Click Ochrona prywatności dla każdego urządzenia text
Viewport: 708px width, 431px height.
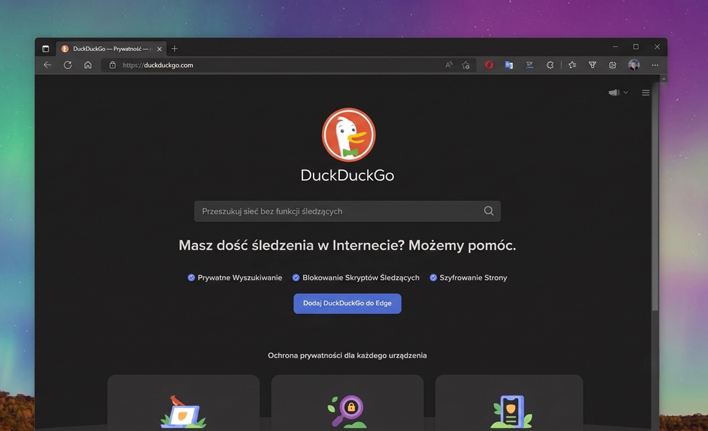(347, 356)
